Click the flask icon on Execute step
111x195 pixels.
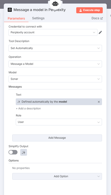pyautogui.click(x=80, y=10)
